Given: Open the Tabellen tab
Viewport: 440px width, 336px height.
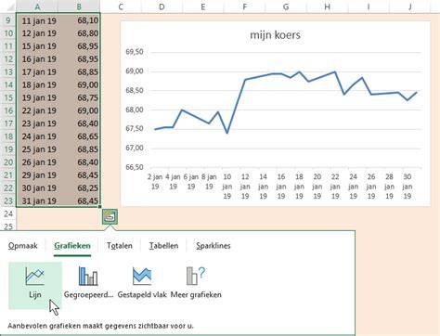Looking at the screenshot, I should (163, 246).
